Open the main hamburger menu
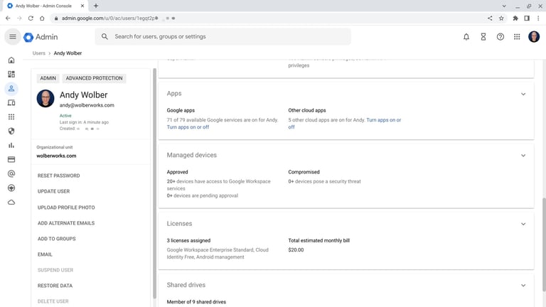This screenshot has width=546, height=307. click(x=12, y=37)
